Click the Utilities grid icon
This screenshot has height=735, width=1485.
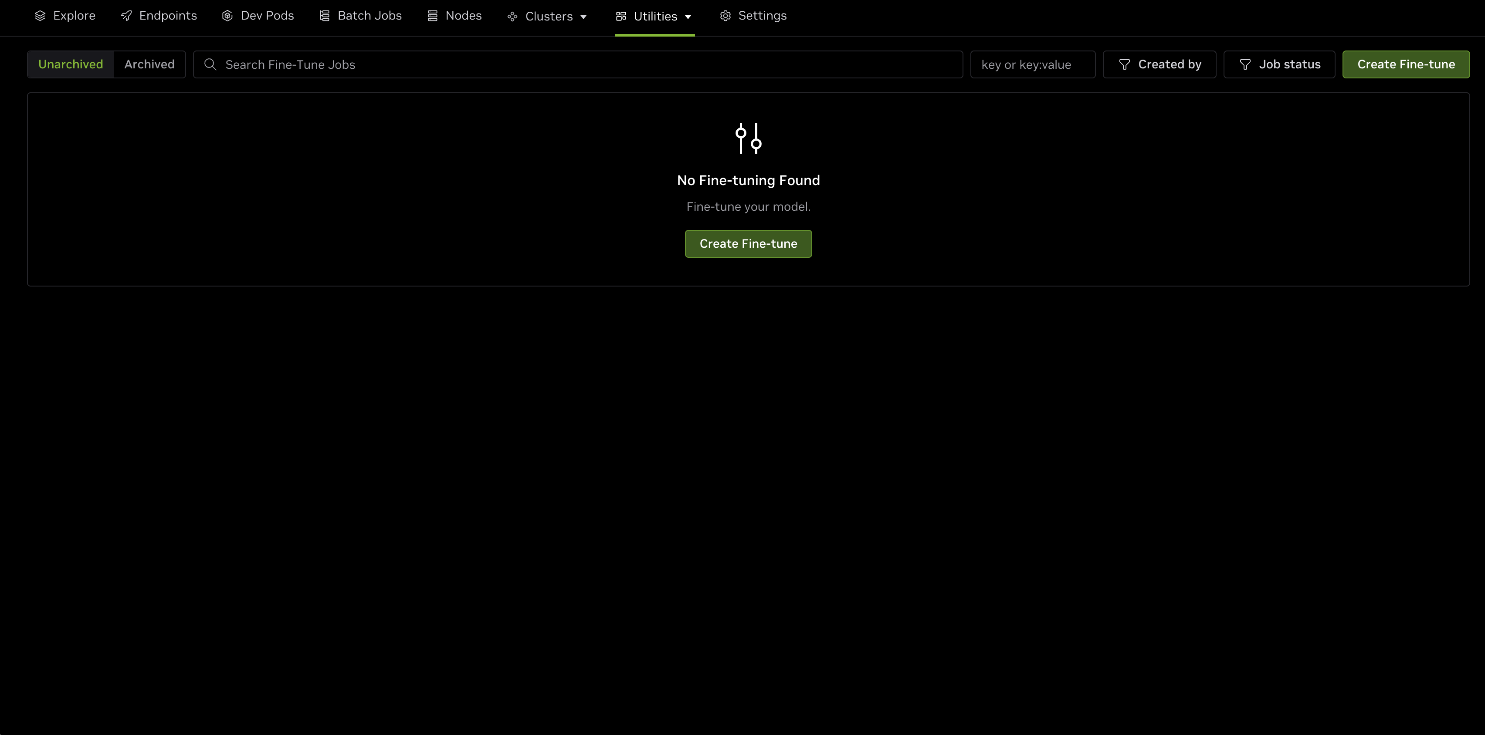[x=621, y=16]
